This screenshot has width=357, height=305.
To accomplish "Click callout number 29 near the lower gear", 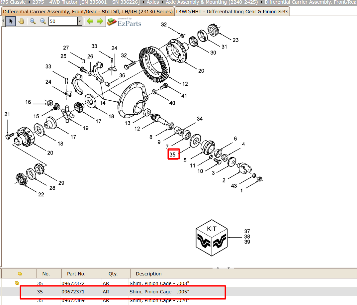I will 61,183.
